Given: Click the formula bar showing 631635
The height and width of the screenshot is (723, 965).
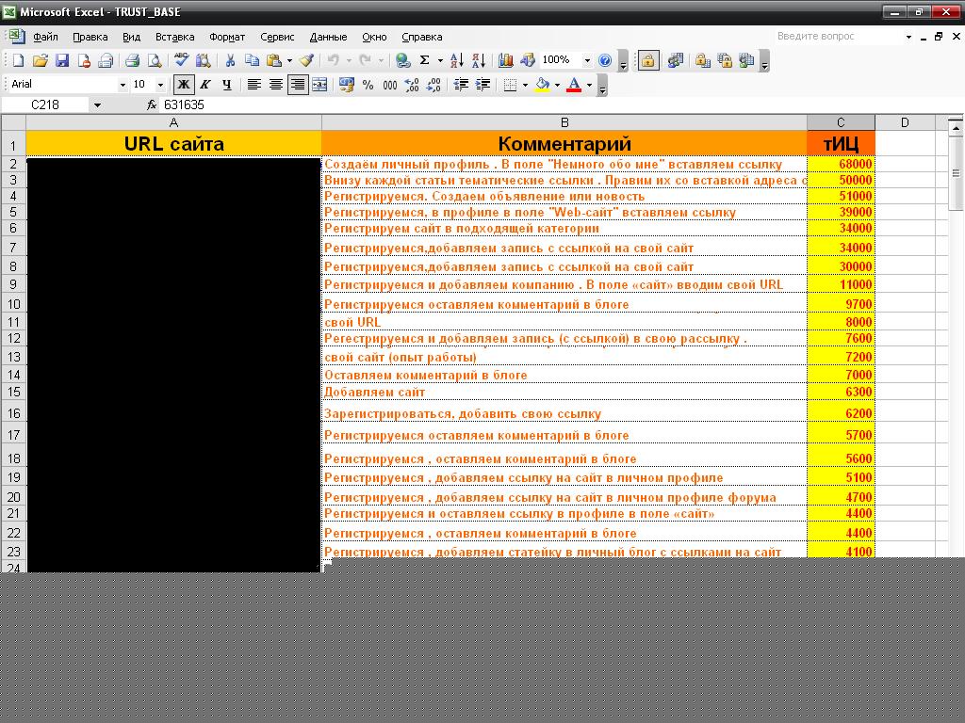Looking at the screenshot, I should coord(562,105).
